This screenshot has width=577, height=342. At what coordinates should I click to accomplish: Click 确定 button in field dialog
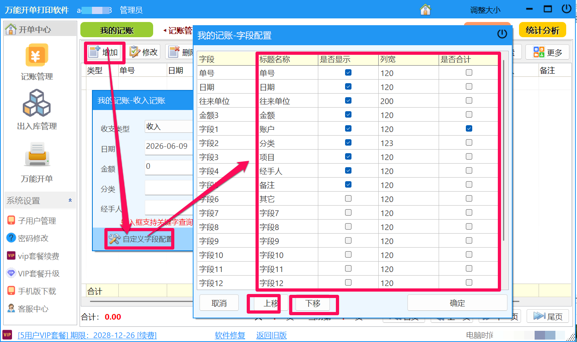457,303
